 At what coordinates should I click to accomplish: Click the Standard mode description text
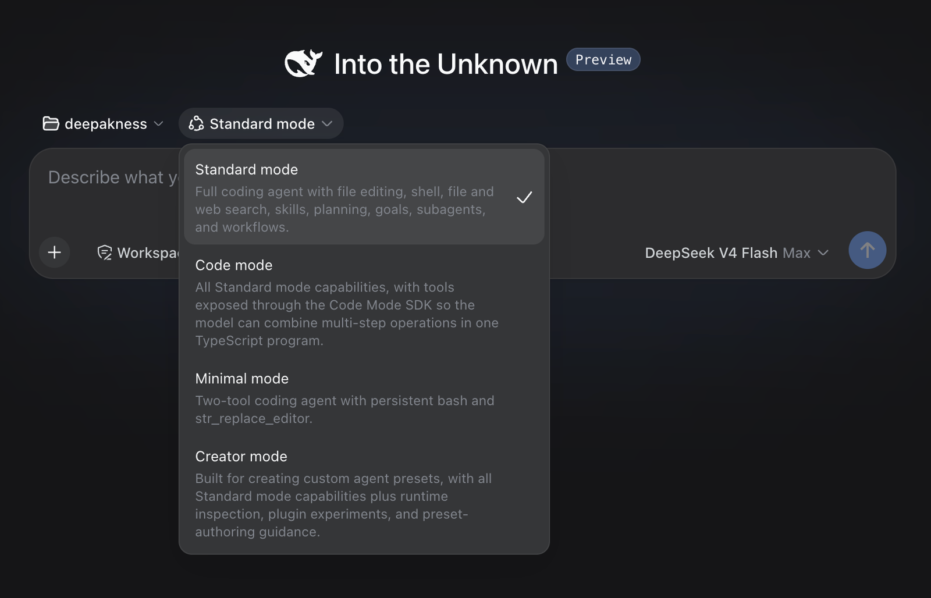pos(344,209)
